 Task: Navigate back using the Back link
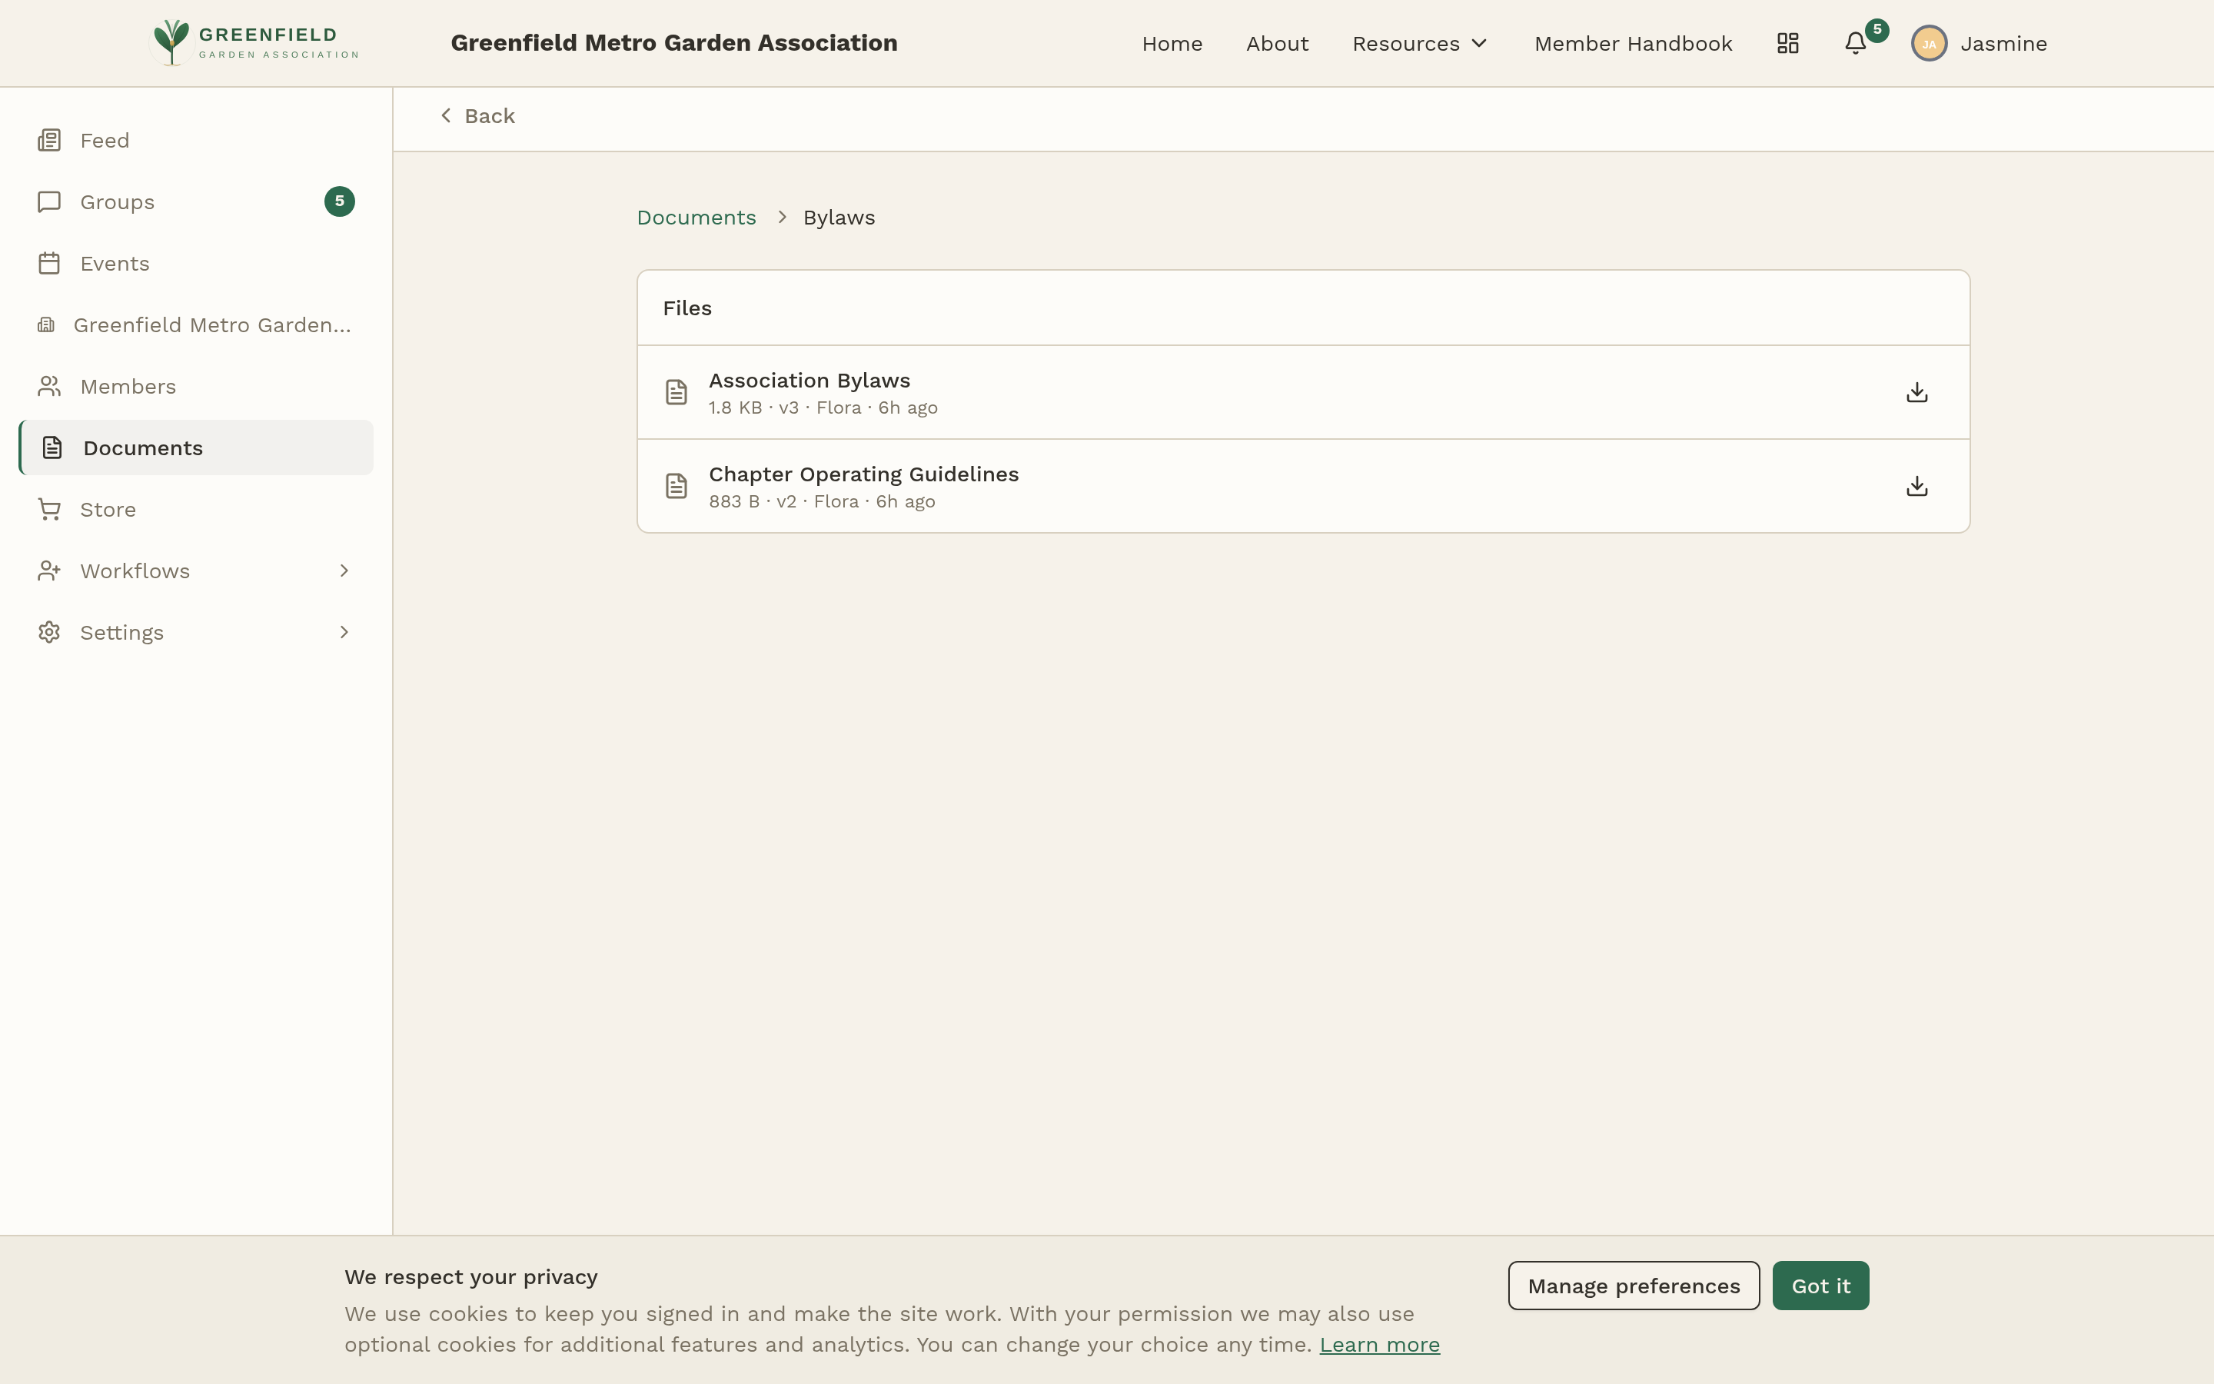point(477,115)
